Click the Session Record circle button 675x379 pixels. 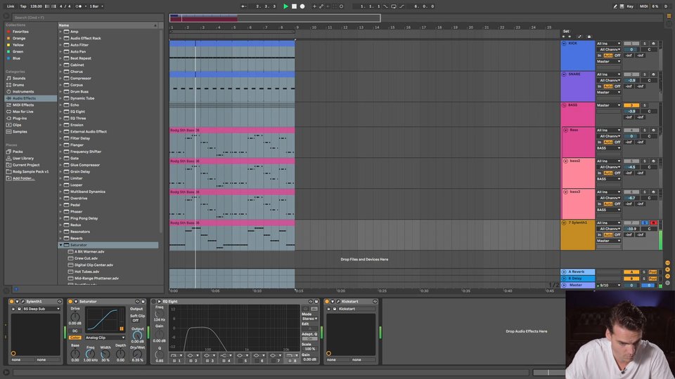click(x=342, y=6)
